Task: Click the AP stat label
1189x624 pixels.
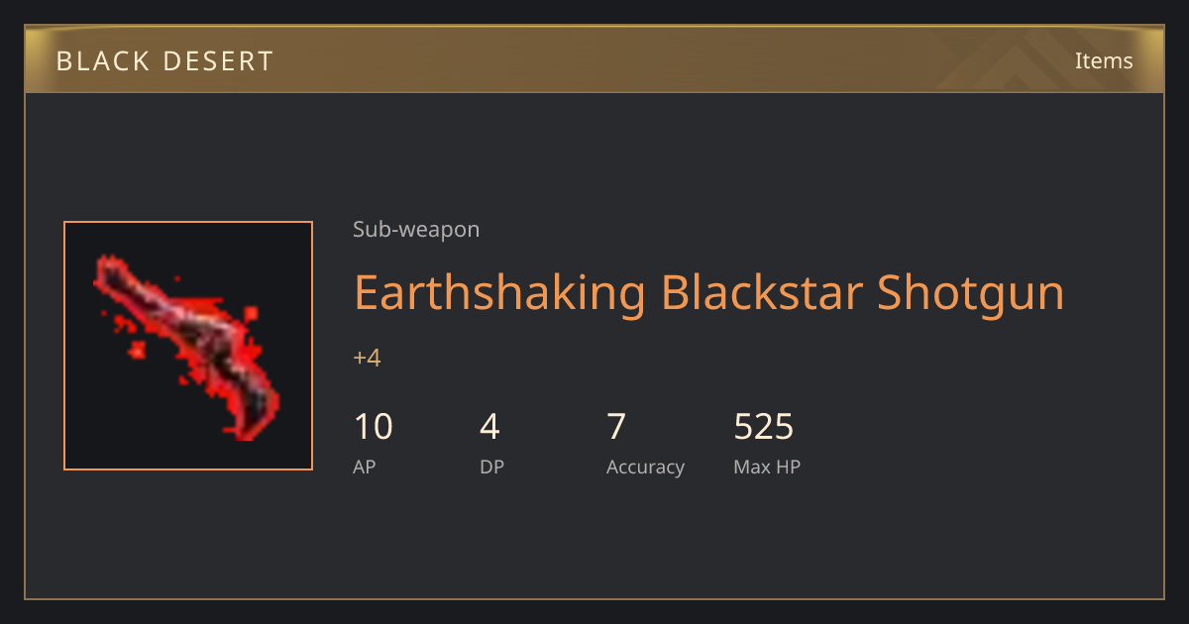Action: coord(365,467)
